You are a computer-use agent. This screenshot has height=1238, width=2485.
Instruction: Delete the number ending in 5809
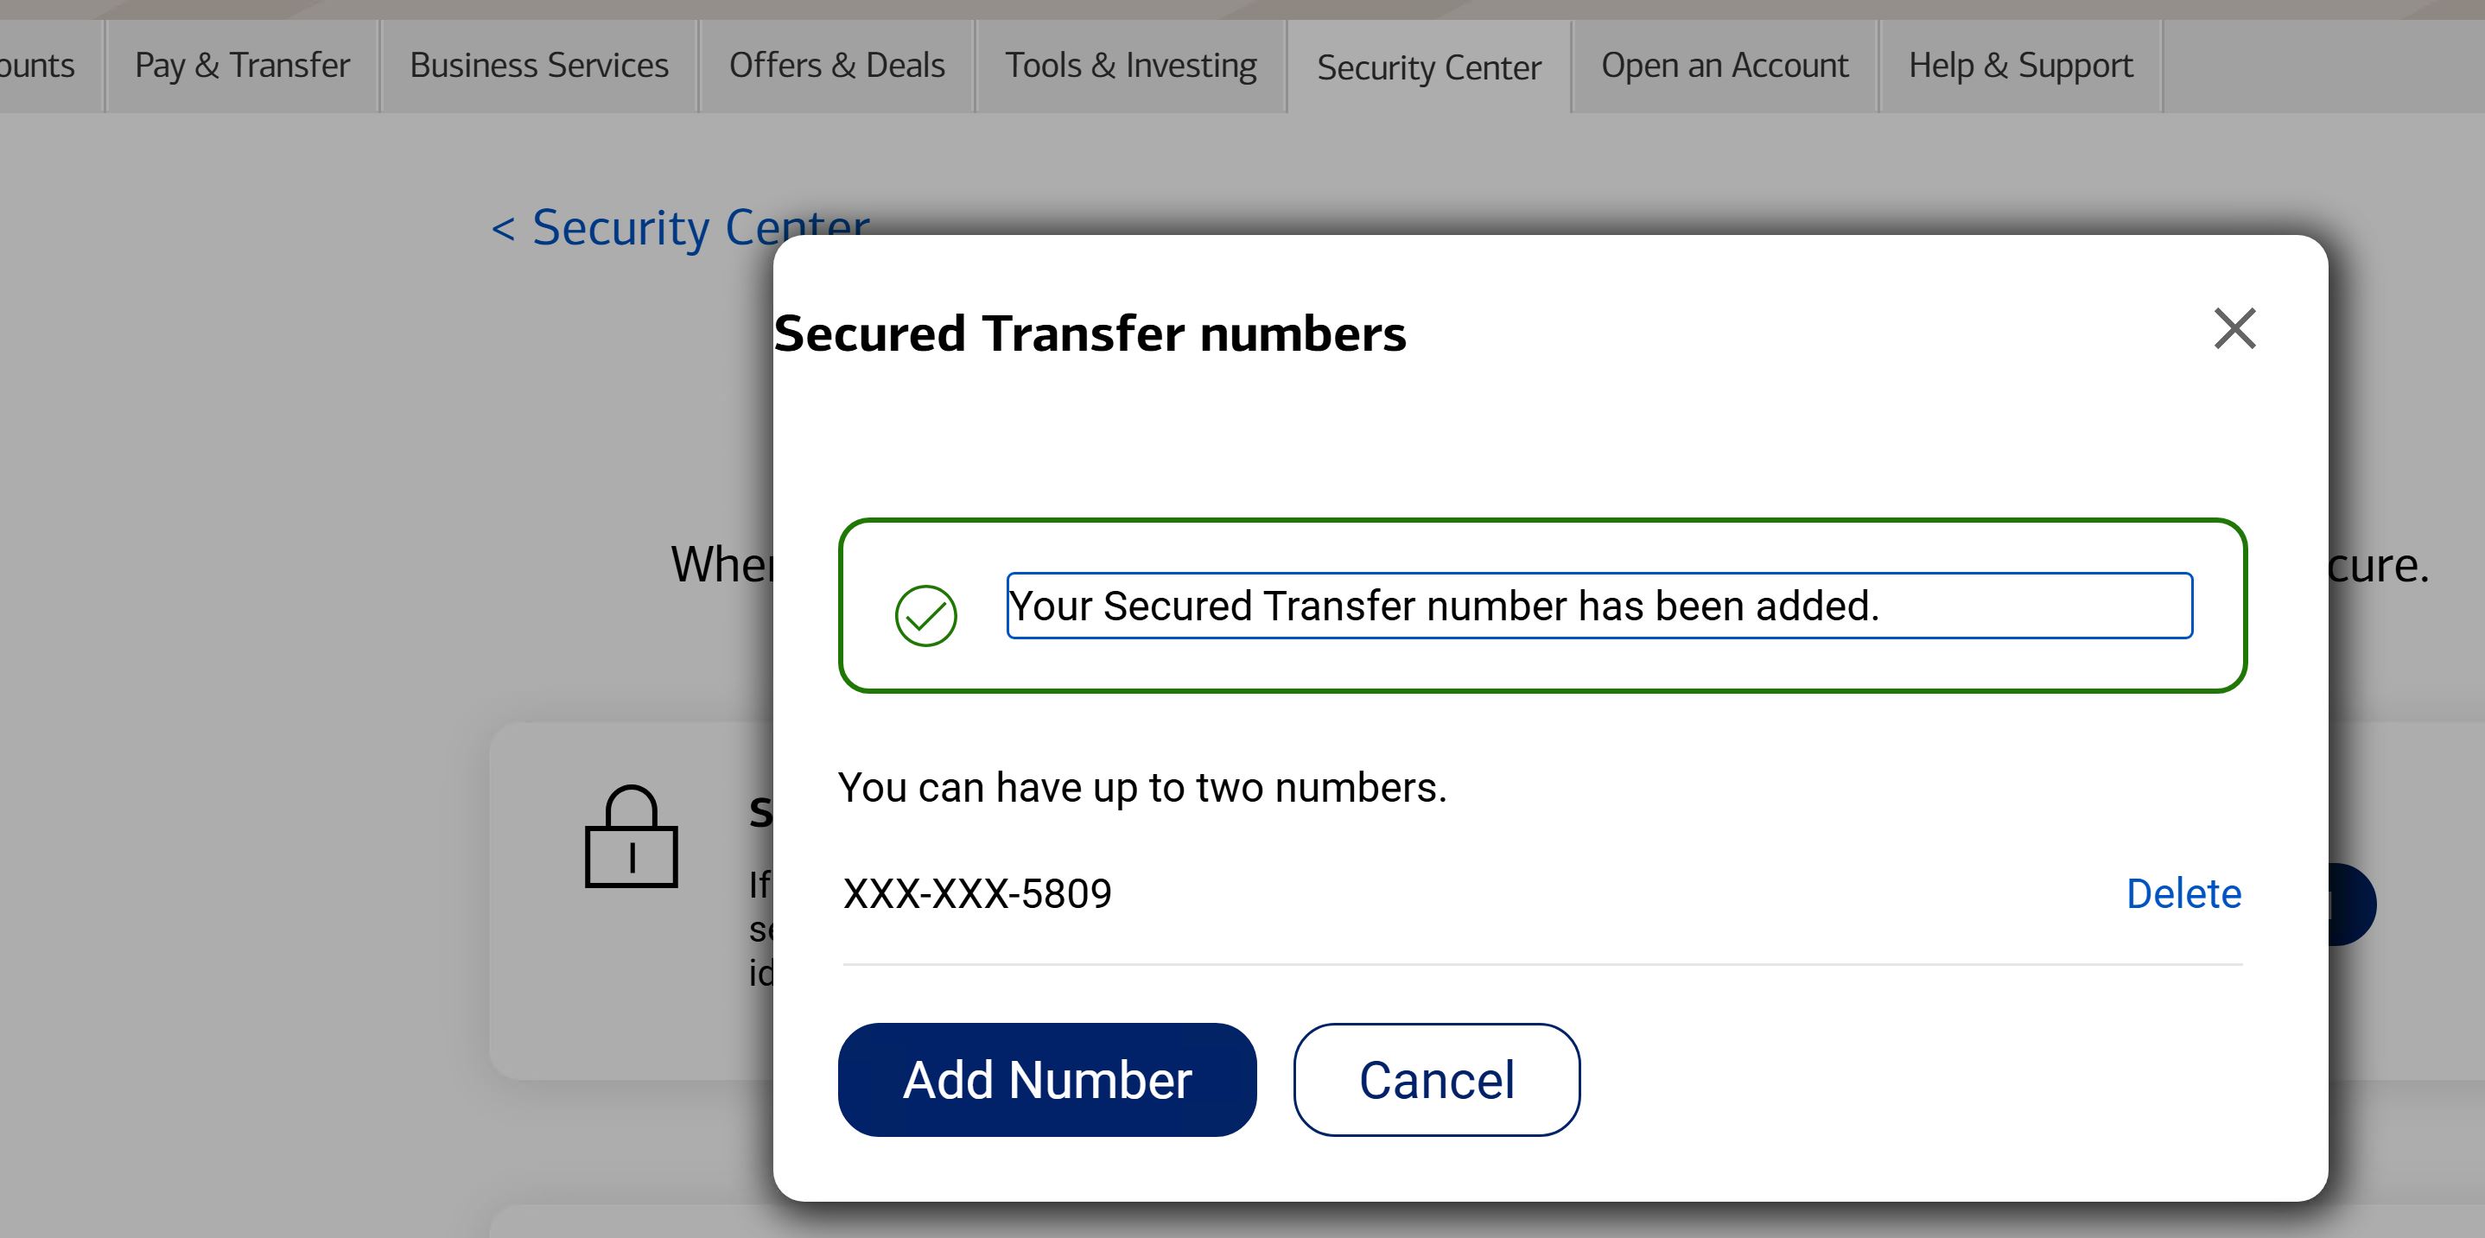tap(2183, 894)
